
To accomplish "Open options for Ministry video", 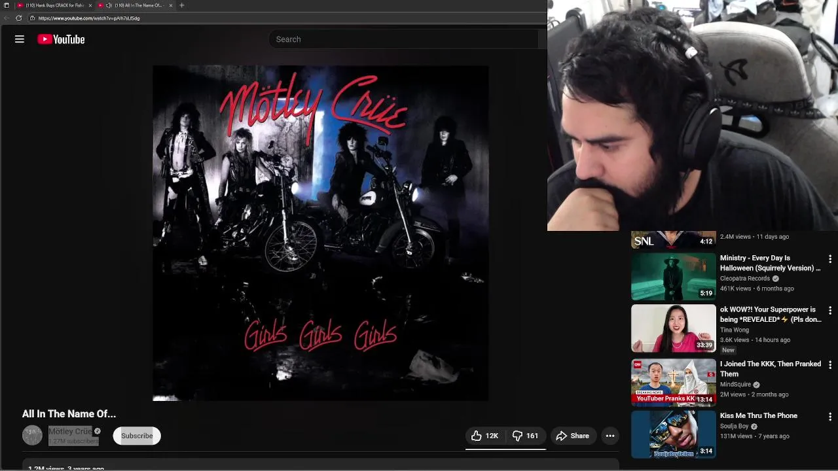I will 830,259.
